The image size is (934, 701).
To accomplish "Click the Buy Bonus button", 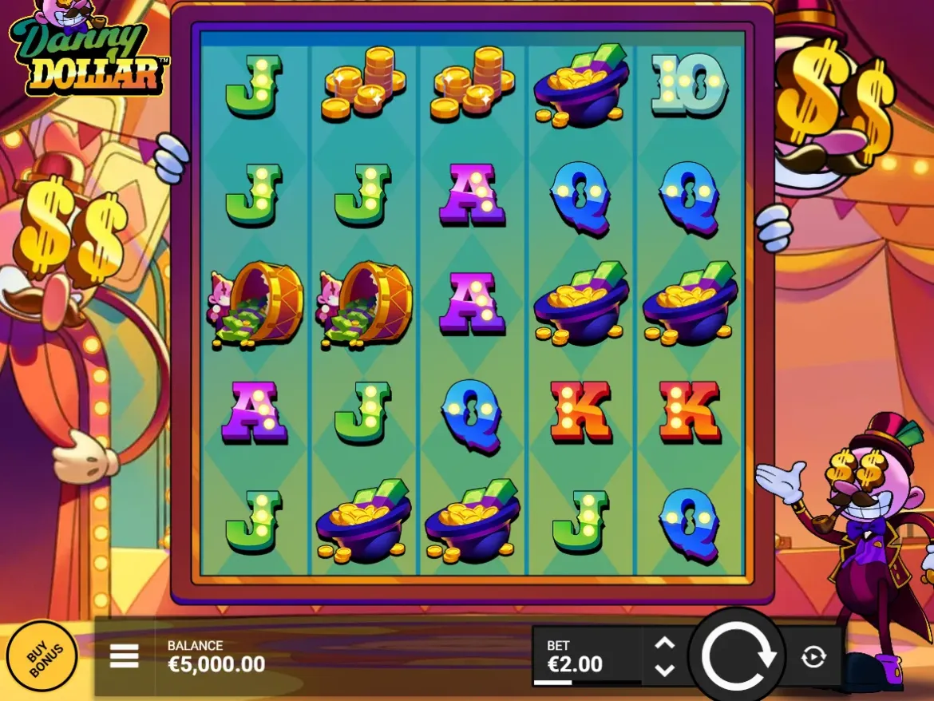I will [43, 656].
